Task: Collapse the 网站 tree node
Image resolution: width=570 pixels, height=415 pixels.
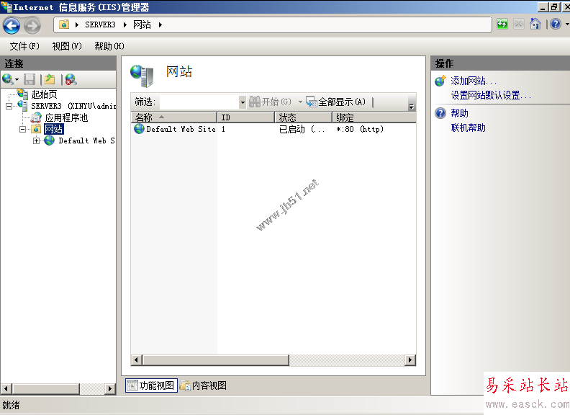Action: (x=22, y=129)
